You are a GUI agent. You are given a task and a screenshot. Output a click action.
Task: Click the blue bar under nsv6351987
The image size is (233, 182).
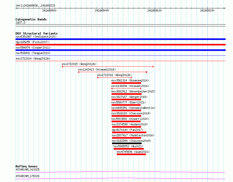[x=120, y=39]
